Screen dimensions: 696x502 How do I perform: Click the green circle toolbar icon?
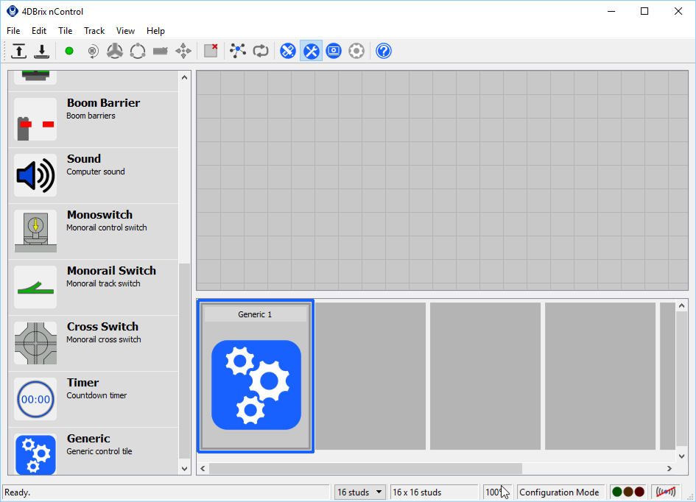point(68,51)
